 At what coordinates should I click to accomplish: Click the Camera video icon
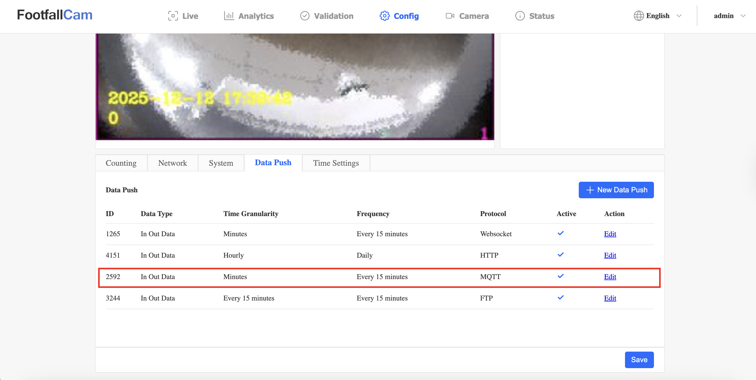[x=450, y=16]
